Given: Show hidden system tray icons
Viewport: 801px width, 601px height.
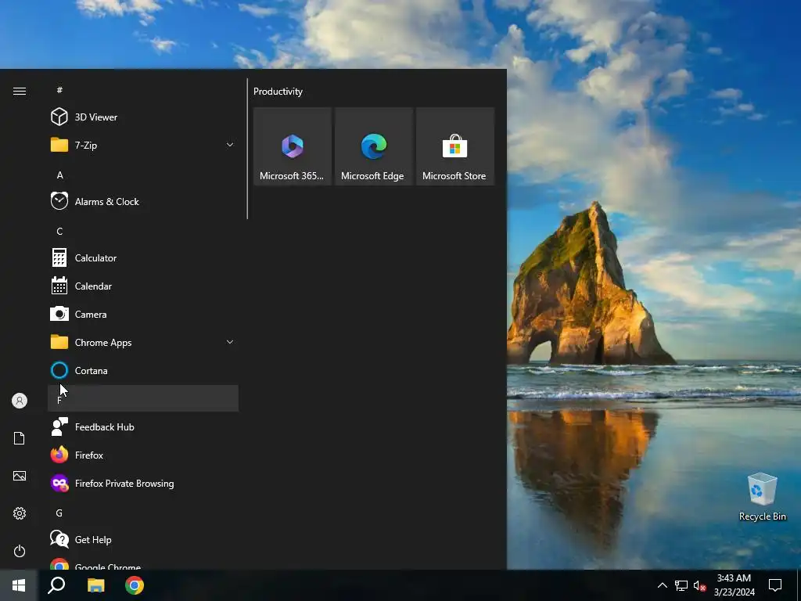Looking at the screenshot, I should coord(662,585).
